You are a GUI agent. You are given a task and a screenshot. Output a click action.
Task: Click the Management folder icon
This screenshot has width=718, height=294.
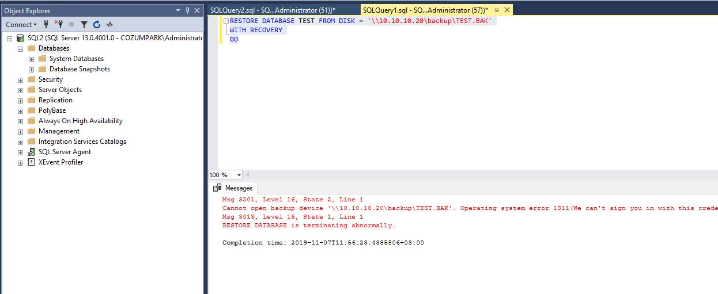click(32, 131)
